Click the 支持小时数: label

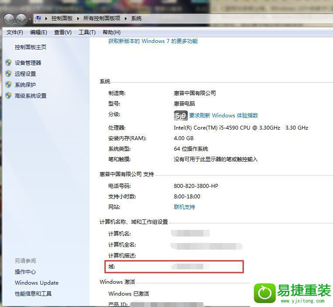point(122,197)
